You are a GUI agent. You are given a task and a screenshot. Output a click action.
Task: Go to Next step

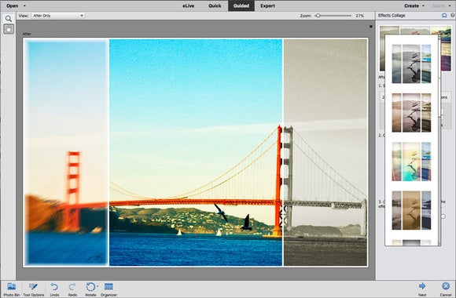click(422, 289)
